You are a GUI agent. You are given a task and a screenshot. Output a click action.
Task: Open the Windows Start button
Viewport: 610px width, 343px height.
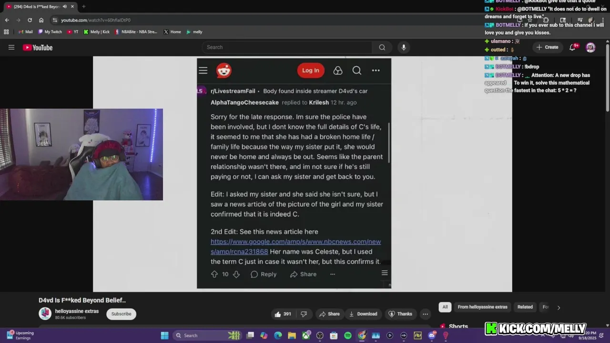point(164,335)
